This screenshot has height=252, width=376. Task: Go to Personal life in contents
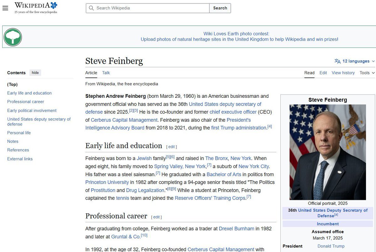tap(19, 133)
